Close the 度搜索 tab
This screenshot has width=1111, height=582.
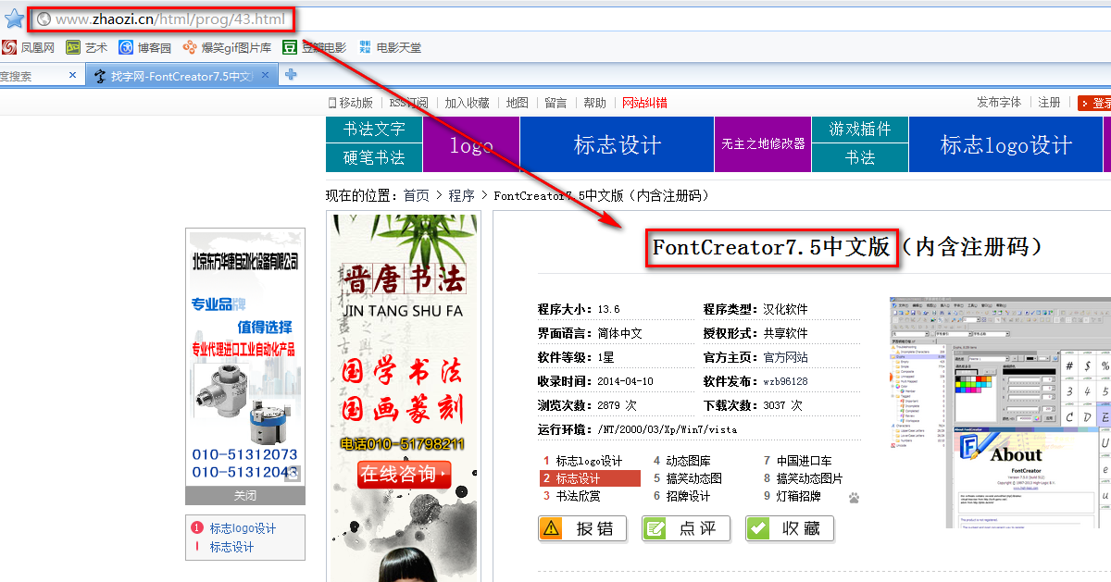point(73,75)
